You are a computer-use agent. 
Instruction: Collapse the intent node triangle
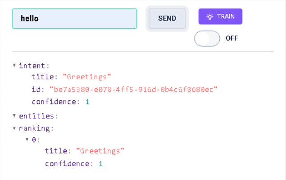point(15,65)
